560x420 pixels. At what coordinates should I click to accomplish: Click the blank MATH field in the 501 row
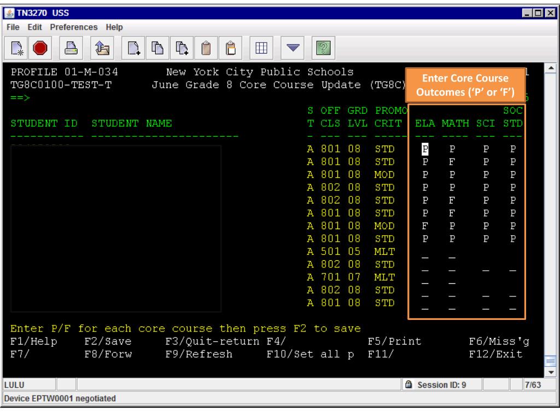pyautogui.click(x=452, y=254)
